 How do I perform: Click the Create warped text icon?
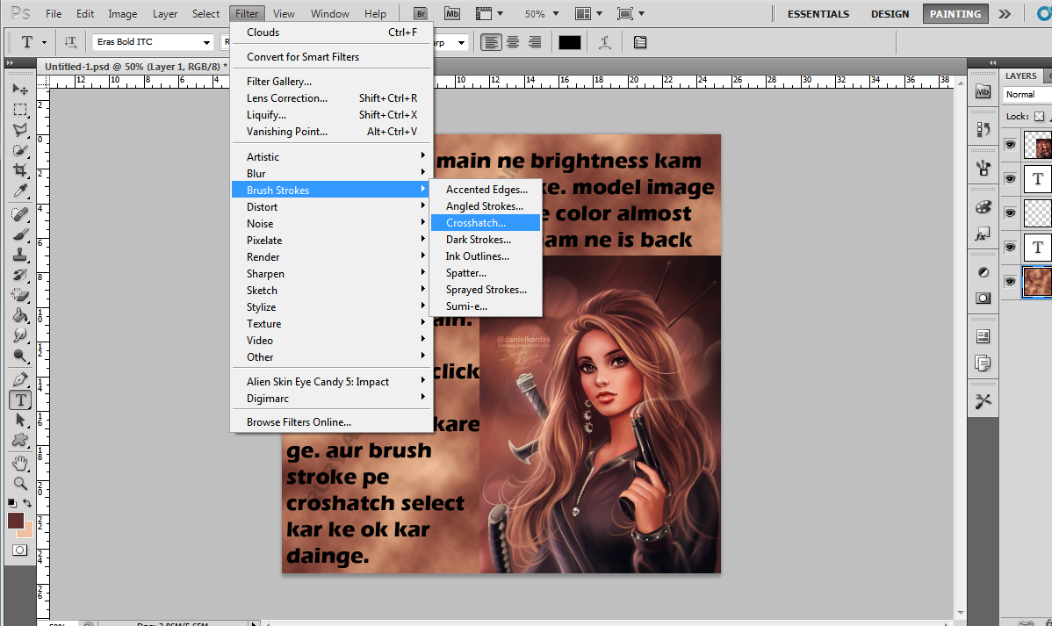coord(605,42)
